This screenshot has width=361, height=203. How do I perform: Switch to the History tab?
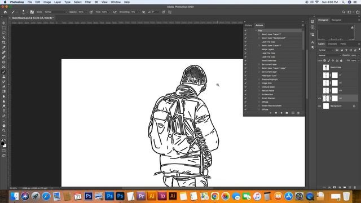[248, 25]
